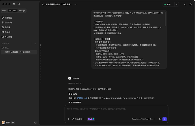Open search with the magnifier icon

(19, 4)
